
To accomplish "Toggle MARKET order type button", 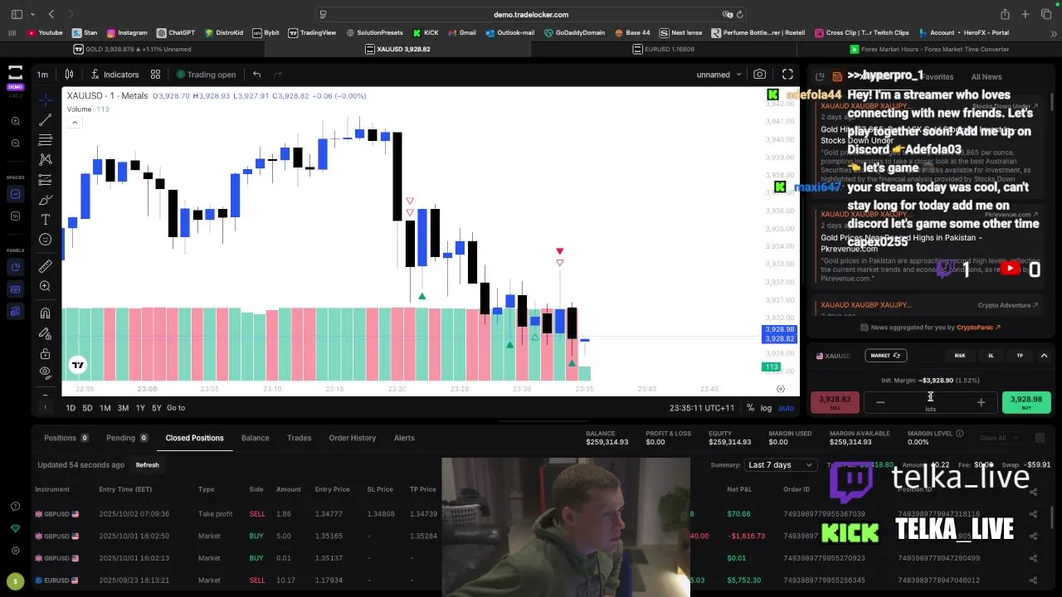I will tap(885, 356).
